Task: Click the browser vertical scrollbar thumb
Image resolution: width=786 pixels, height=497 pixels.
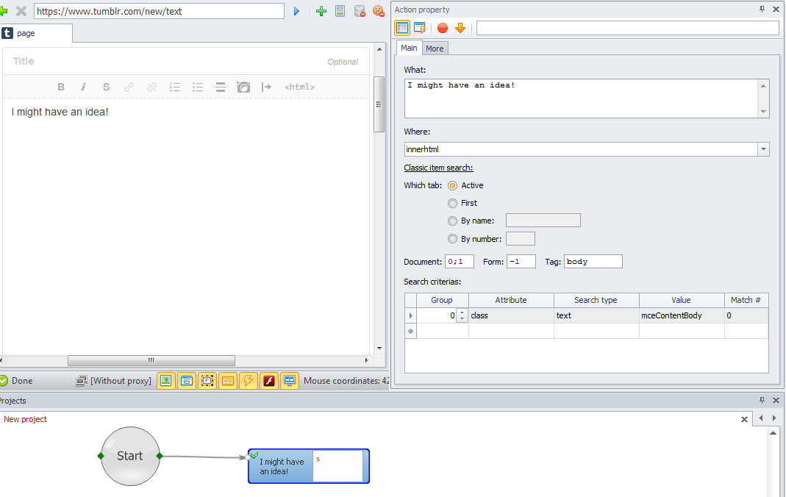Action: [379, 104]
